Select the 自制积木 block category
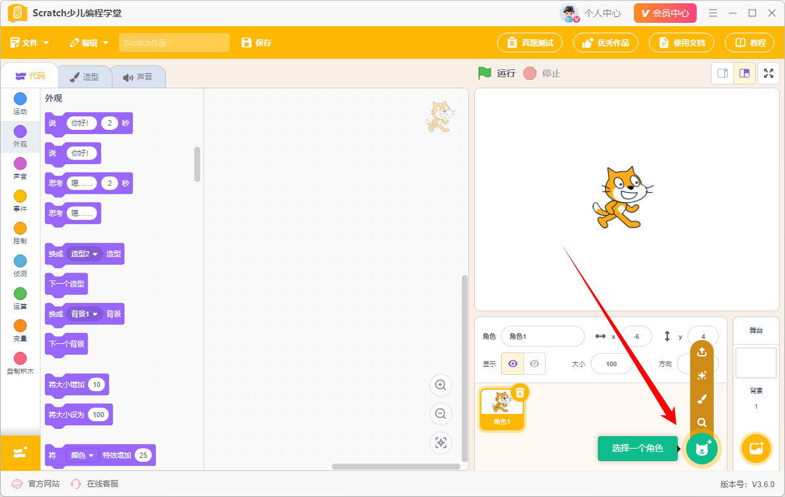Image resolution: width=785 pixels, height=497 pixels. (20, 363)
